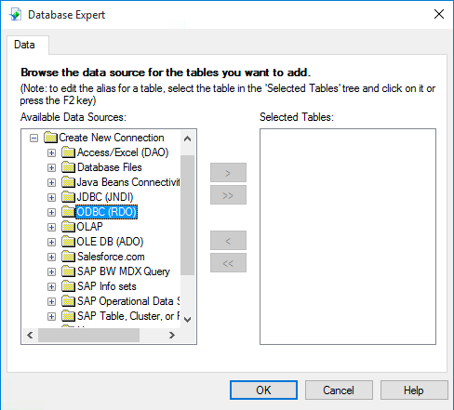
Task: Click the Access/Excel (DAO) folder icon
Action: click(68, 152)
